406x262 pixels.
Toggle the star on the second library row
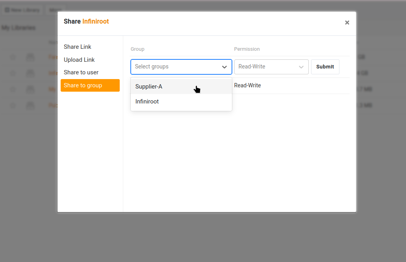[13, 73]
